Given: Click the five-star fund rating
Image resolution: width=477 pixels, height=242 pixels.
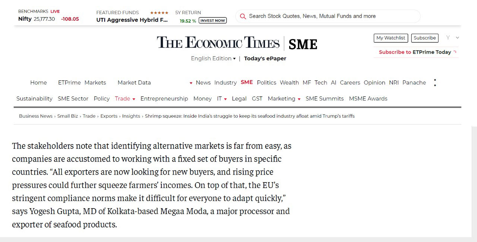Looking at the screenshot, I should point(159,13).
